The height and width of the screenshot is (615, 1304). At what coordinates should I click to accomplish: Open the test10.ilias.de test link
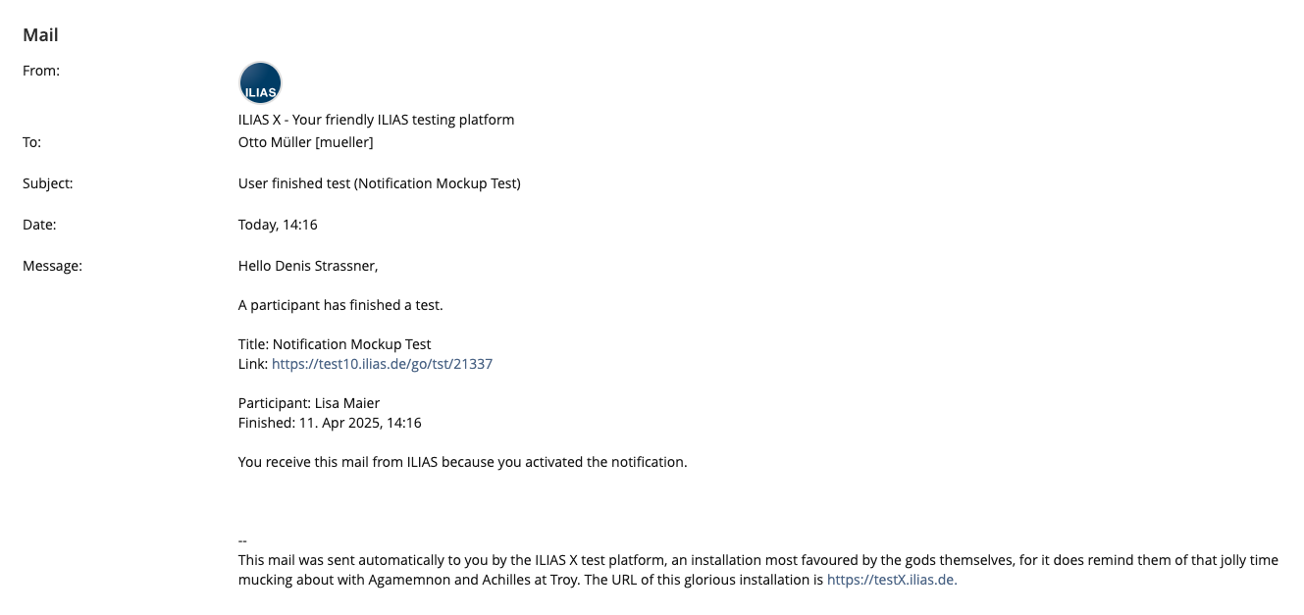382,364
